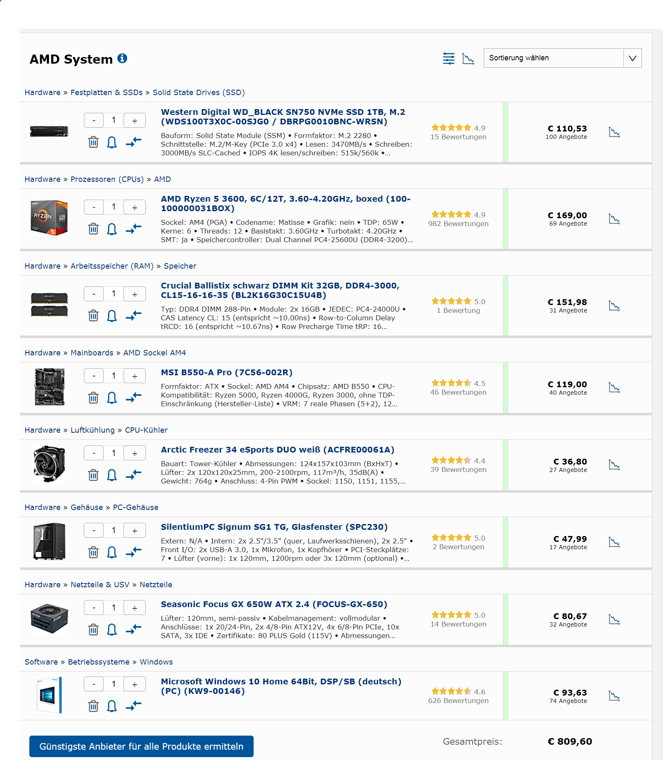View price chart for Windows 10 Home
663x760 pixels.
pyautogui.click(x=614, y=696)
